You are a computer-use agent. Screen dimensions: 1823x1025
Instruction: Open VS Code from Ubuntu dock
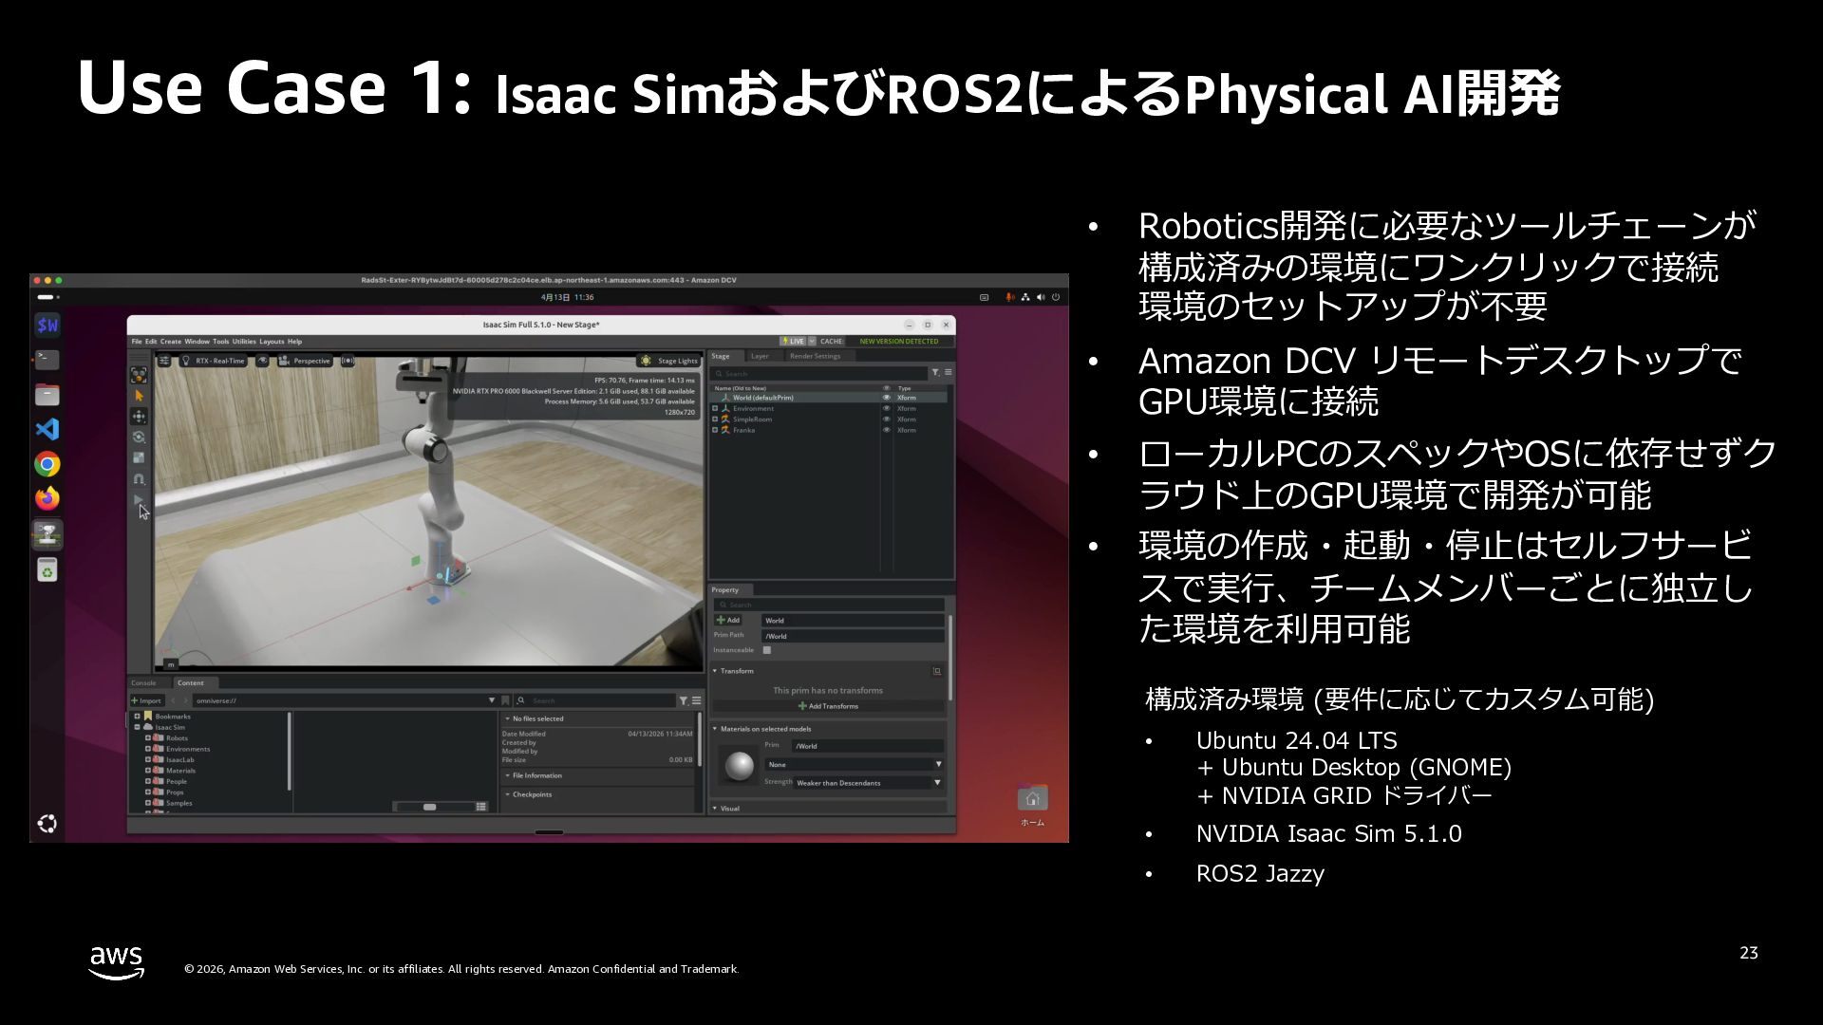click(x=47, y=429)
